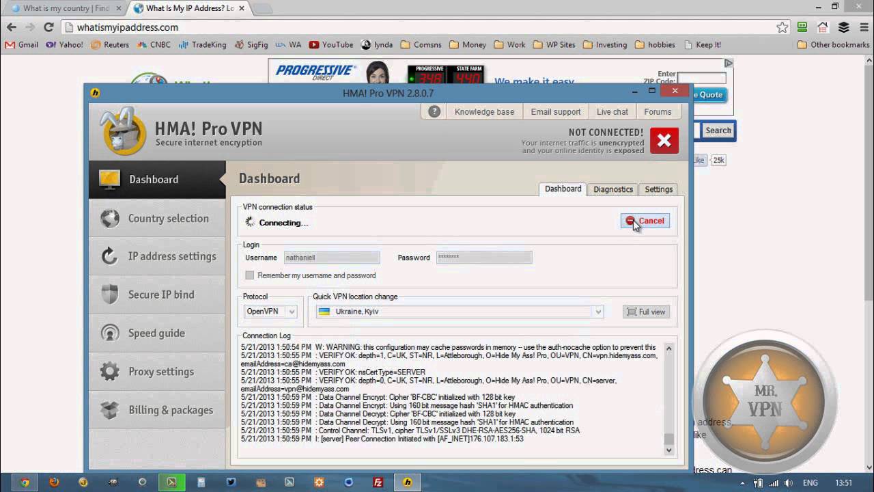The width and height of the screenshot is (874, 492).
Task: Open the Forums link
Action: coord(658,111)
